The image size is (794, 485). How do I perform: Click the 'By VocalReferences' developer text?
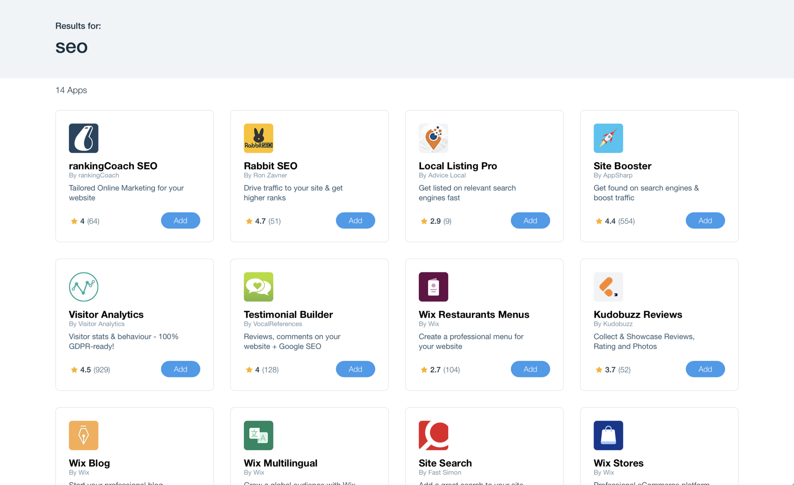[x=273, y=324]
